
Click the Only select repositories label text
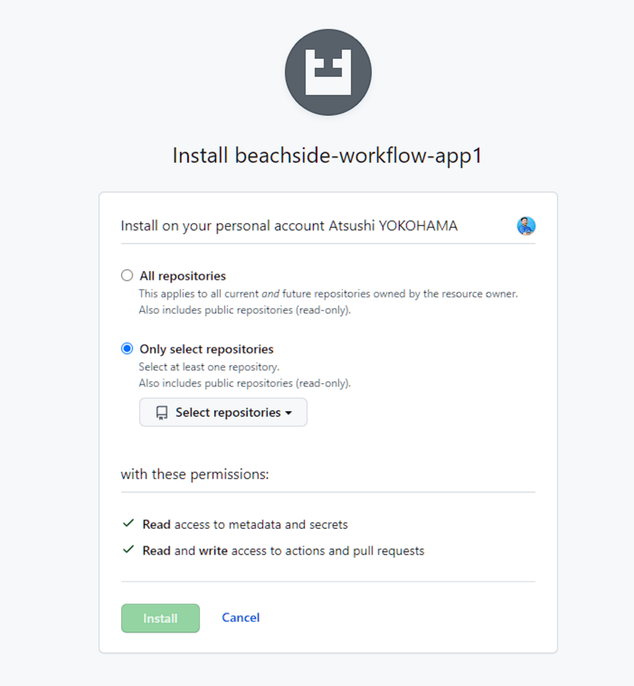click(207, 349)
